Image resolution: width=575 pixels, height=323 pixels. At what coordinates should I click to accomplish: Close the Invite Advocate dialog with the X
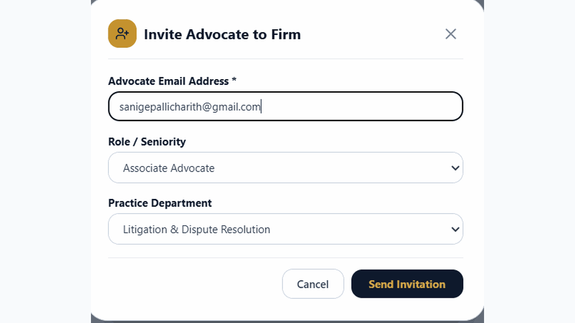[x=451, y=34]
